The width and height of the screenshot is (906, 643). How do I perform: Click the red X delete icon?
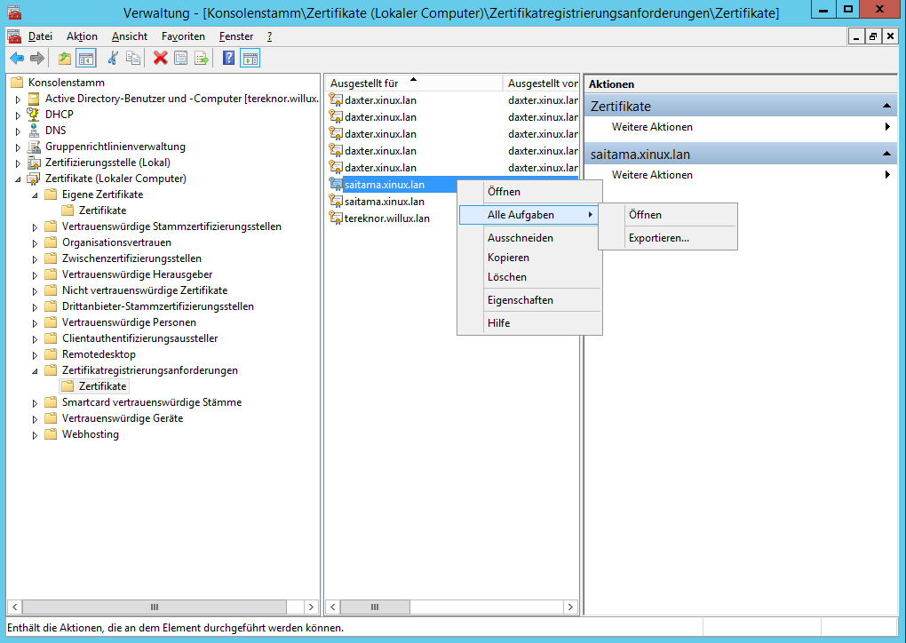[161, 59]
